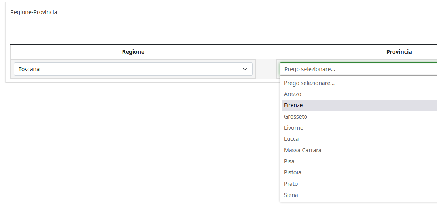Image resolution: width=437 pixels, height=206 pixels.
Task: Choose Arezzo from the province list
Action: coord(293,94)
